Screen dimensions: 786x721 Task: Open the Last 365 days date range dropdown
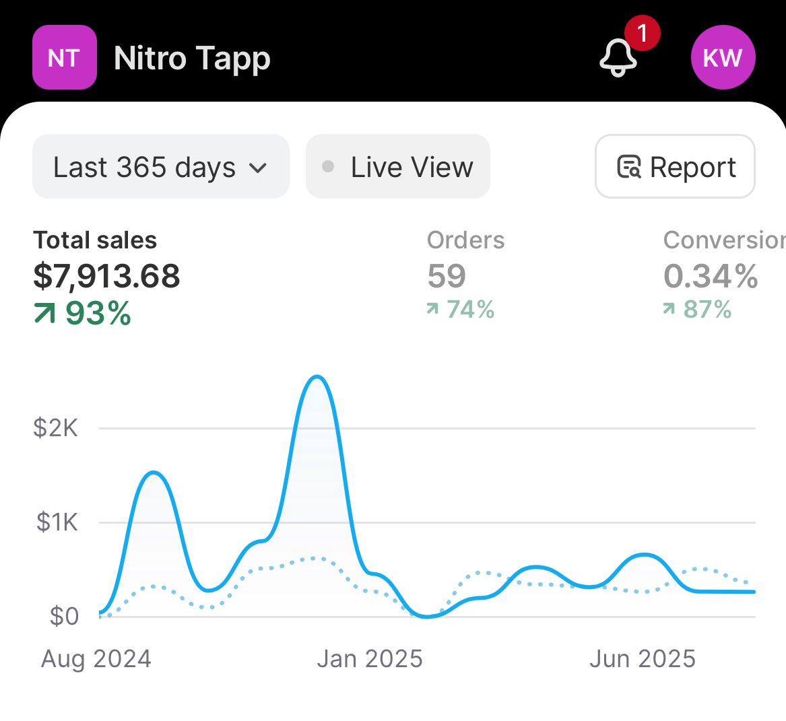tap(161, 166)
